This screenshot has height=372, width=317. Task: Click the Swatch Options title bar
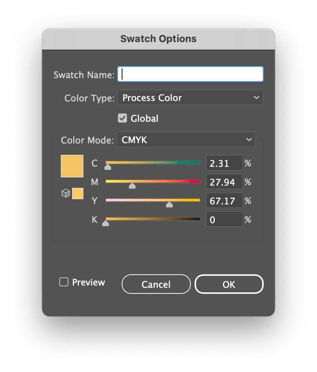158,39
